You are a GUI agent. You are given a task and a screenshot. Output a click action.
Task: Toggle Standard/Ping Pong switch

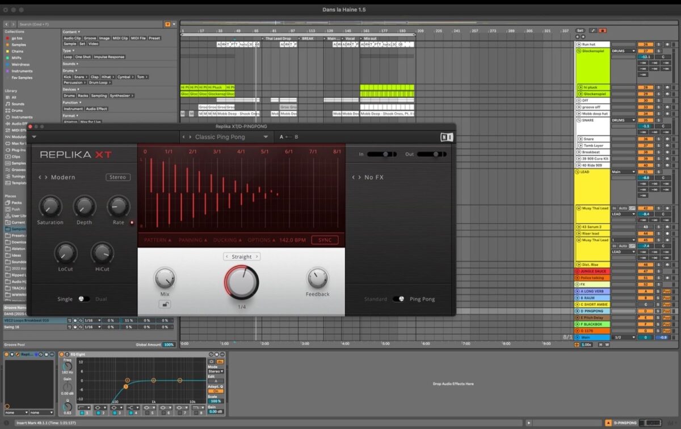pyautogui.click(x=398, y=299)
